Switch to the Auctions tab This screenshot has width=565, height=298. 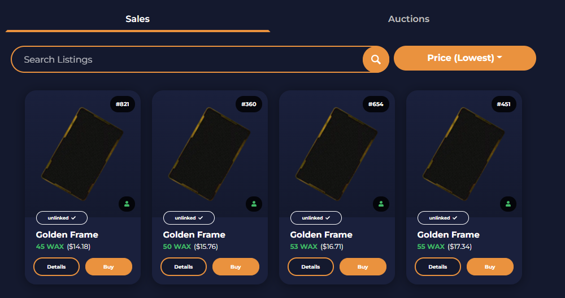click(x=408, y=19)
